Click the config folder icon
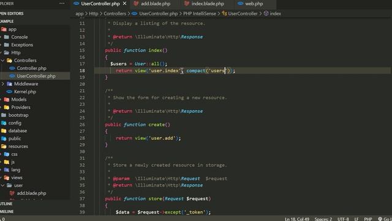Image resolution: width=392 pixels, height=221 pixels. pyautogui.click(x=4, y=123)
